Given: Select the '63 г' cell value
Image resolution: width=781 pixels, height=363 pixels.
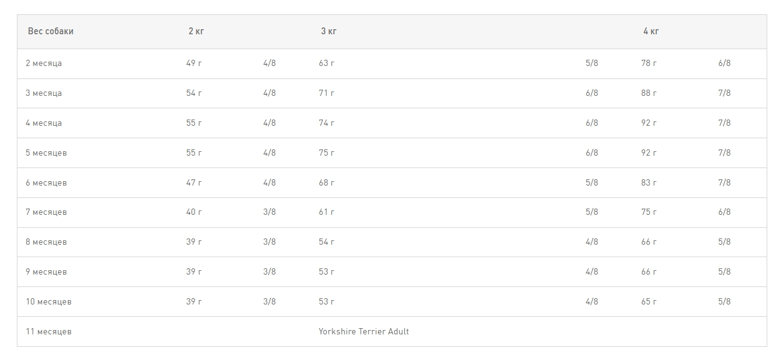Looking at the screenshot, I should [326, 64].
